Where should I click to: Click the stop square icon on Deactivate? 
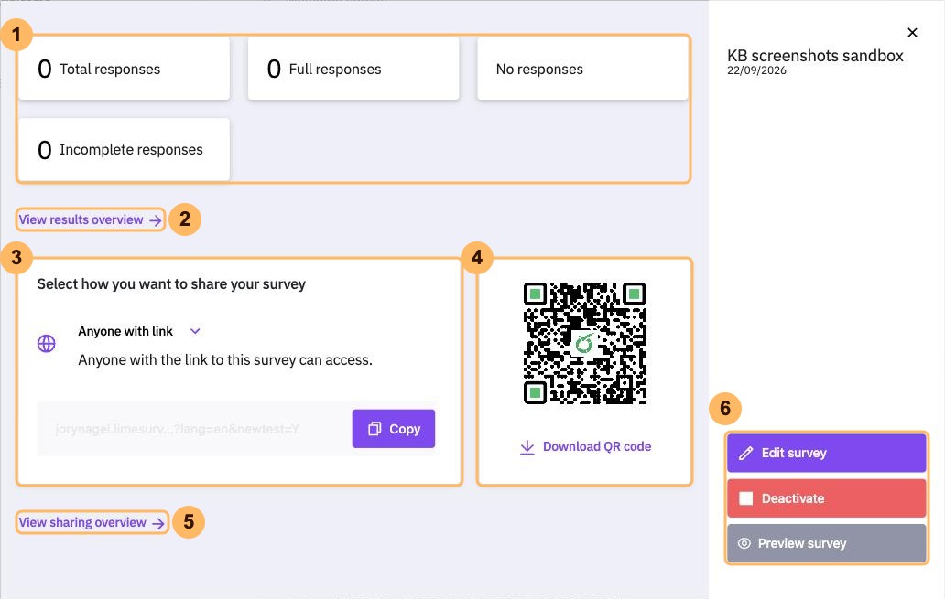pos(746,498)
